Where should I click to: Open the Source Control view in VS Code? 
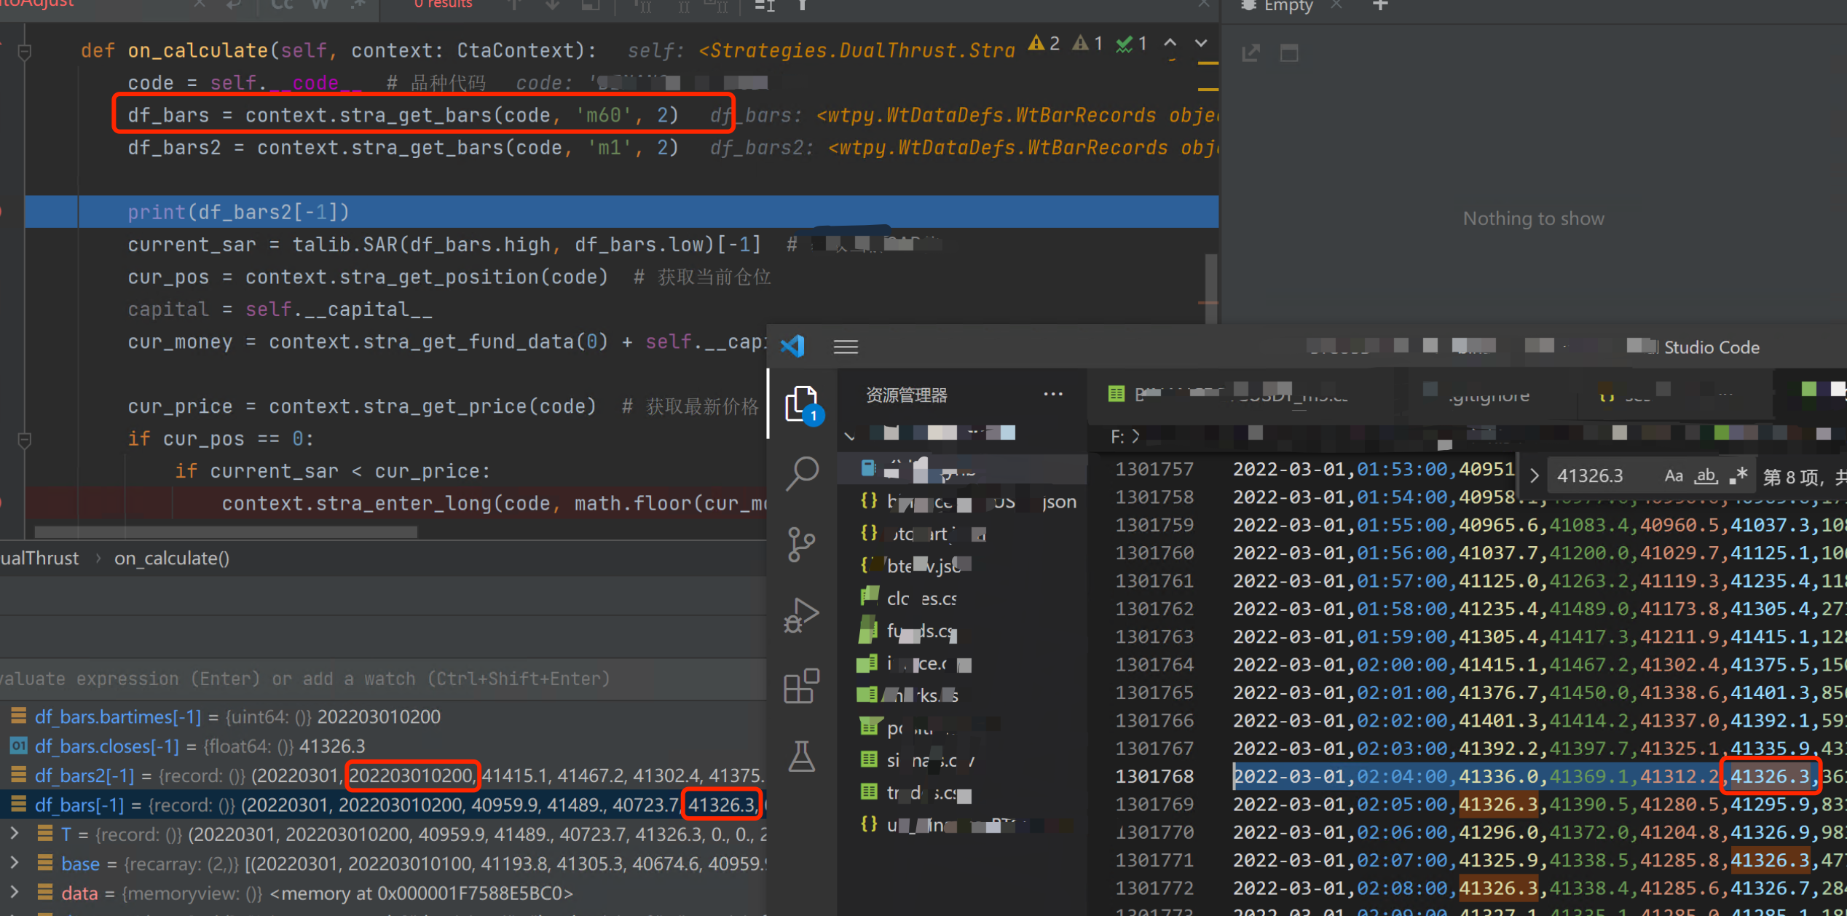(x=802, y=543)
